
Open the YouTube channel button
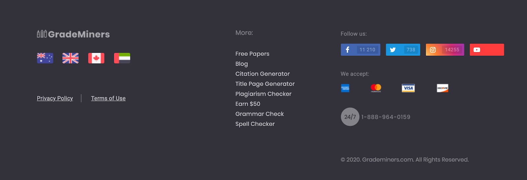(487, 50)
